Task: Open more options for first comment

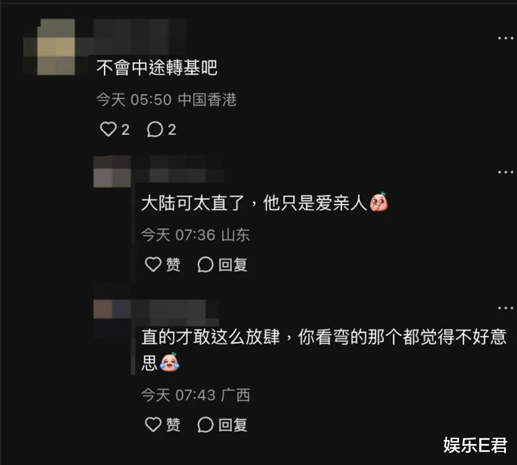Action: coord(505,38)
